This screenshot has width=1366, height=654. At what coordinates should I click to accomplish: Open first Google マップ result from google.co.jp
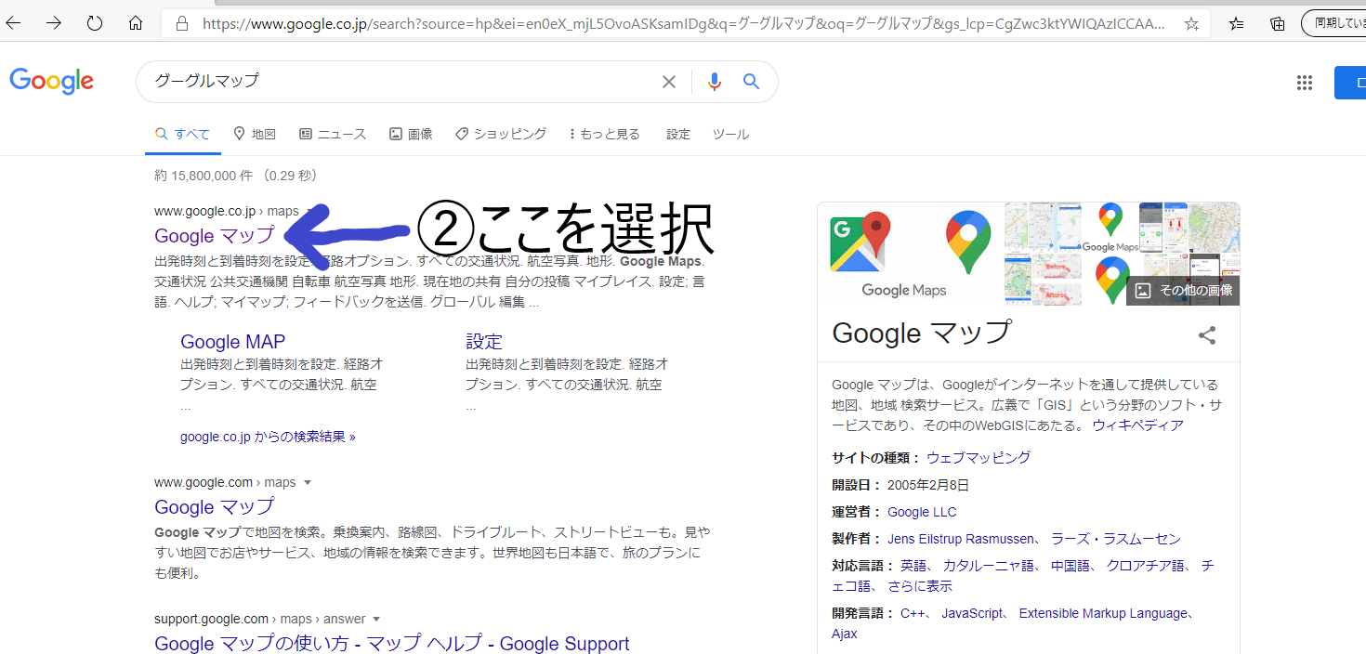pos(215,236)
